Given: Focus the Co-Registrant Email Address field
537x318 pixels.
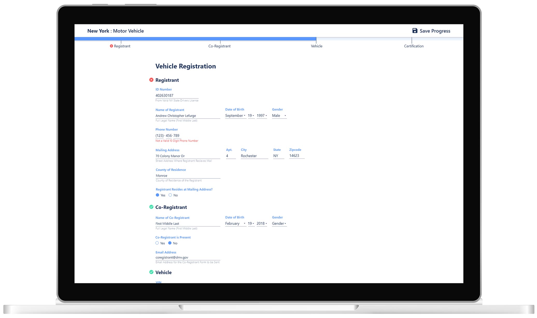Looking at the screenshot, I should point(188,257).
